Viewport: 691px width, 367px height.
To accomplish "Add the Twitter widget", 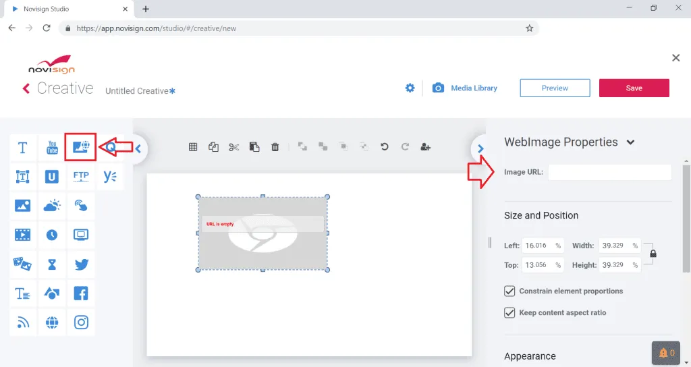I will click(x=81, y=264).
